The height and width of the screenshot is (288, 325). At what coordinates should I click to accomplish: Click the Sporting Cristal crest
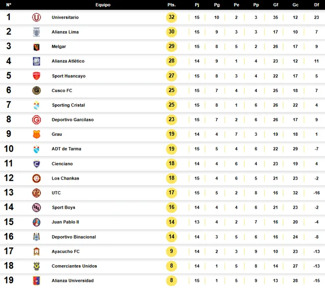pyautogui.click(x=37, y=105)
